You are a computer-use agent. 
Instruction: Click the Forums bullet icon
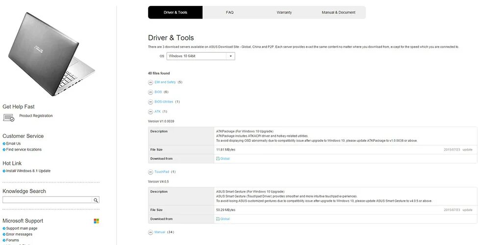pyautogui.click(x=4, y=240)
